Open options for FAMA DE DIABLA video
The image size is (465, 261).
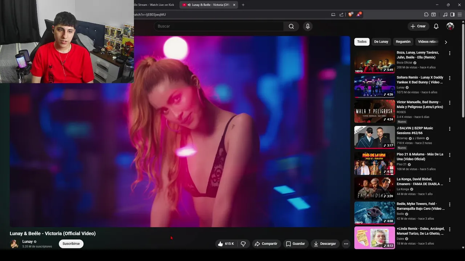coord(450,180)
